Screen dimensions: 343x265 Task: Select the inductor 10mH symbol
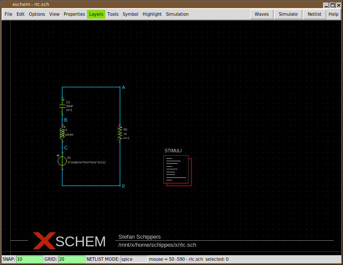point(62,134)
